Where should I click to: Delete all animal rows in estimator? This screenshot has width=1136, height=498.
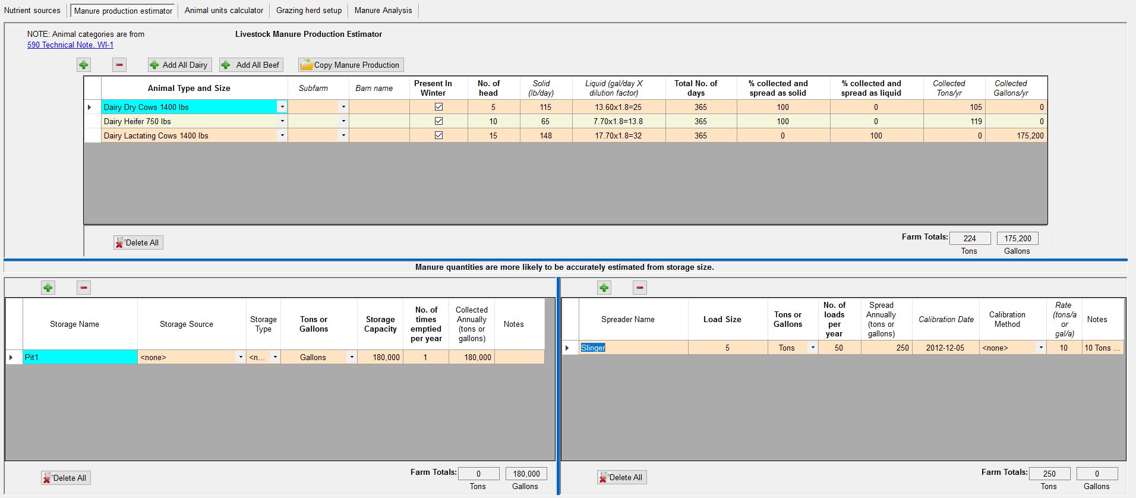click(x=138, y=242)
